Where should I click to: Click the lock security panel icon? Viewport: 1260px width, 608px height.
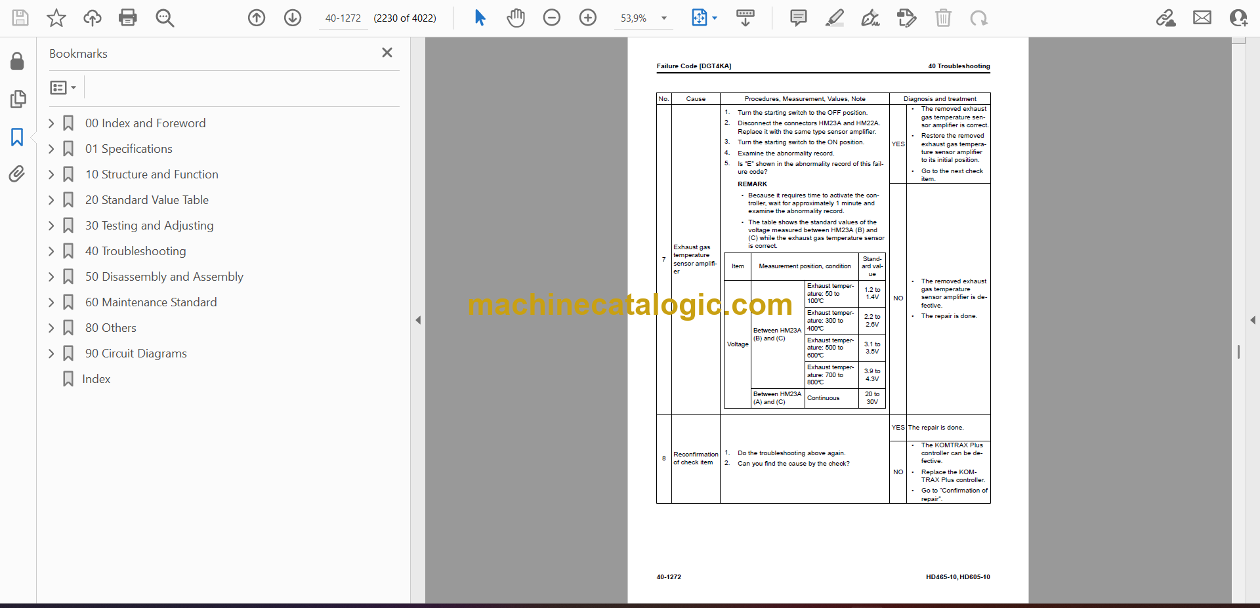(x=18, y=61)
